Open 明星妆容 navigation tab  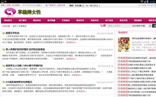[x=95, y=20]
